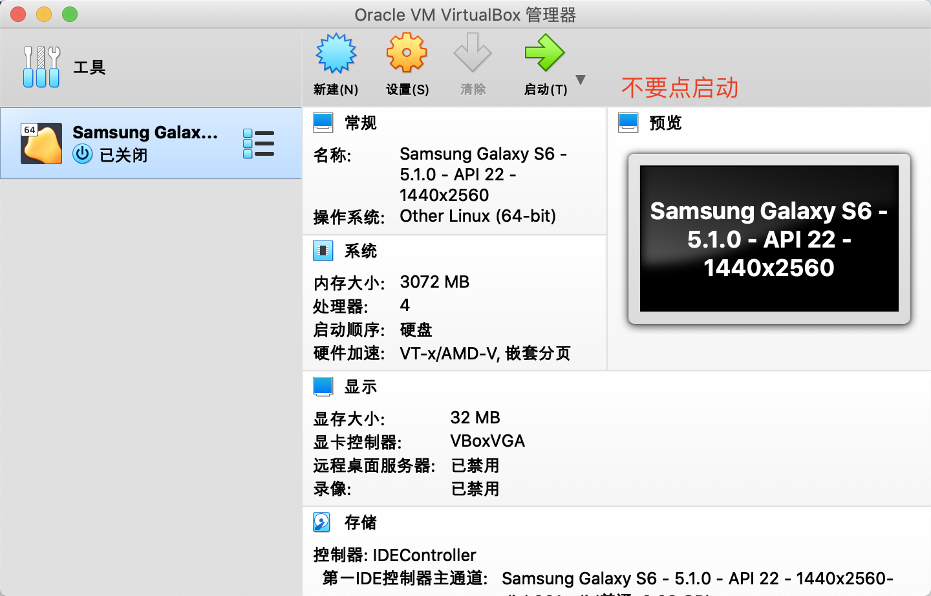931x596 pixels.
Task: Click the VBoxVGA controller value
Action: (487, 441)
